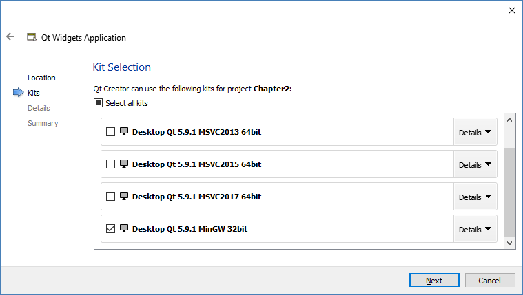Enable the Desktop Qt 5.9.1 MSVC2013 64bit kit
The height and width of the screenshot is (295, 523).
click(111, 131)
